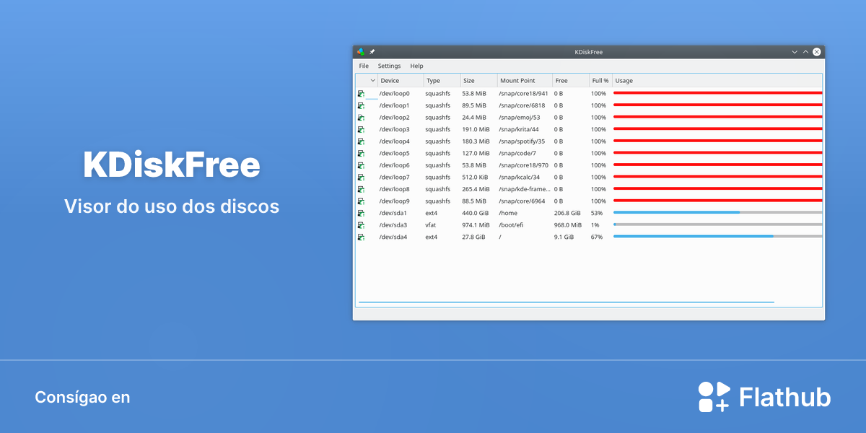Click the usage bar for /dev/sda1
The image size is (866, 433).
pyautogui.click(x=717, y=212)
